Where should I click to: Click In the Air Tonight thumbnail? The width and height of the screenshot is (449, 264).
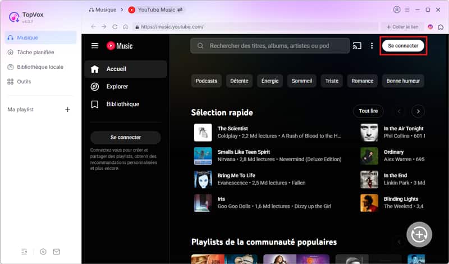pyautogui.click(x=369, y=133)
